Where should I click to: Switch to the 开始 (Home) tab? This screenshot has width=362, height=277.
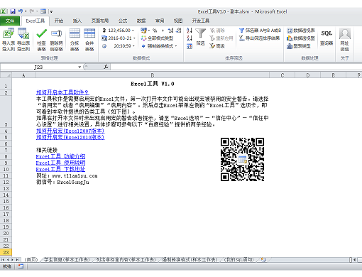click(59, 21)
